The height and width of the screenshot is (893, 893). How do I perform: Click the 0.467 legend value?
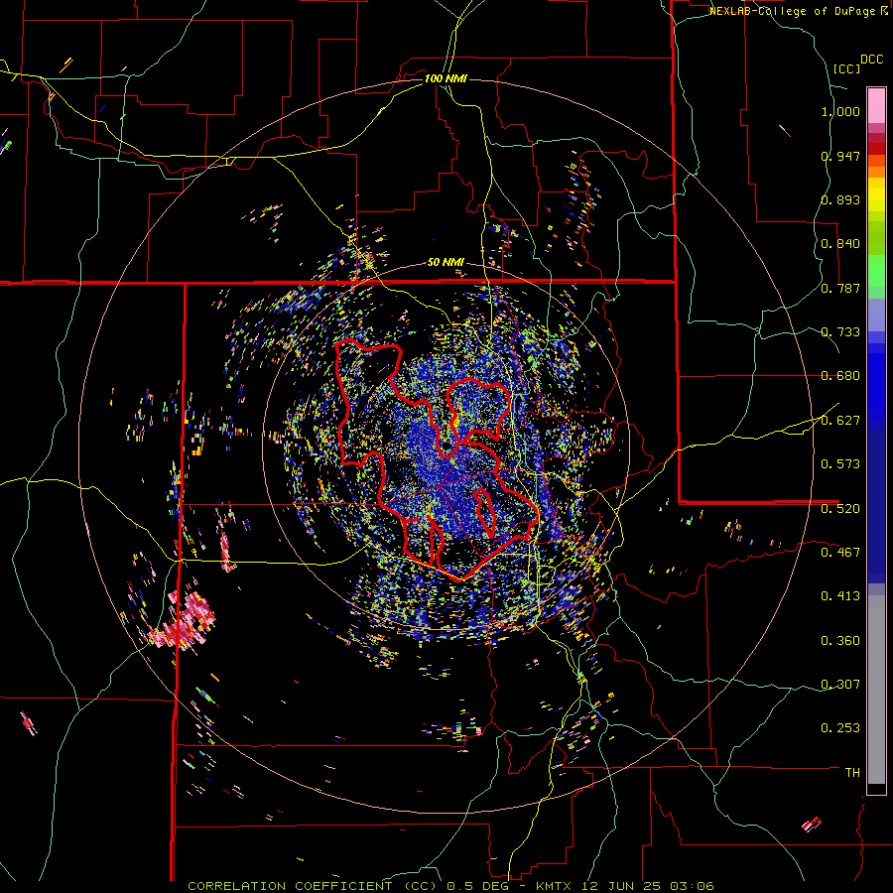[840, 552]
